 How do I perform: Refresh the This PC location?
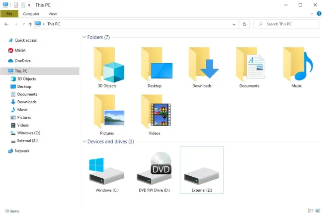tap(244, 24)
